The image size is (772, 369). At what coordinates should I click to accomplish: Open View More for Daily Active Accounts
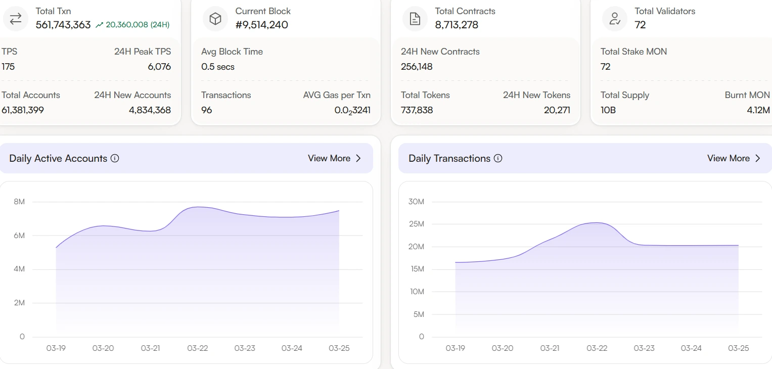[329, 158]
